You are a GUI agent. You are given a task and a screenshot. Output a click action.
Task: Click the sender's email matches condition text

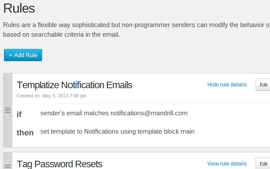tap(114, 113)
